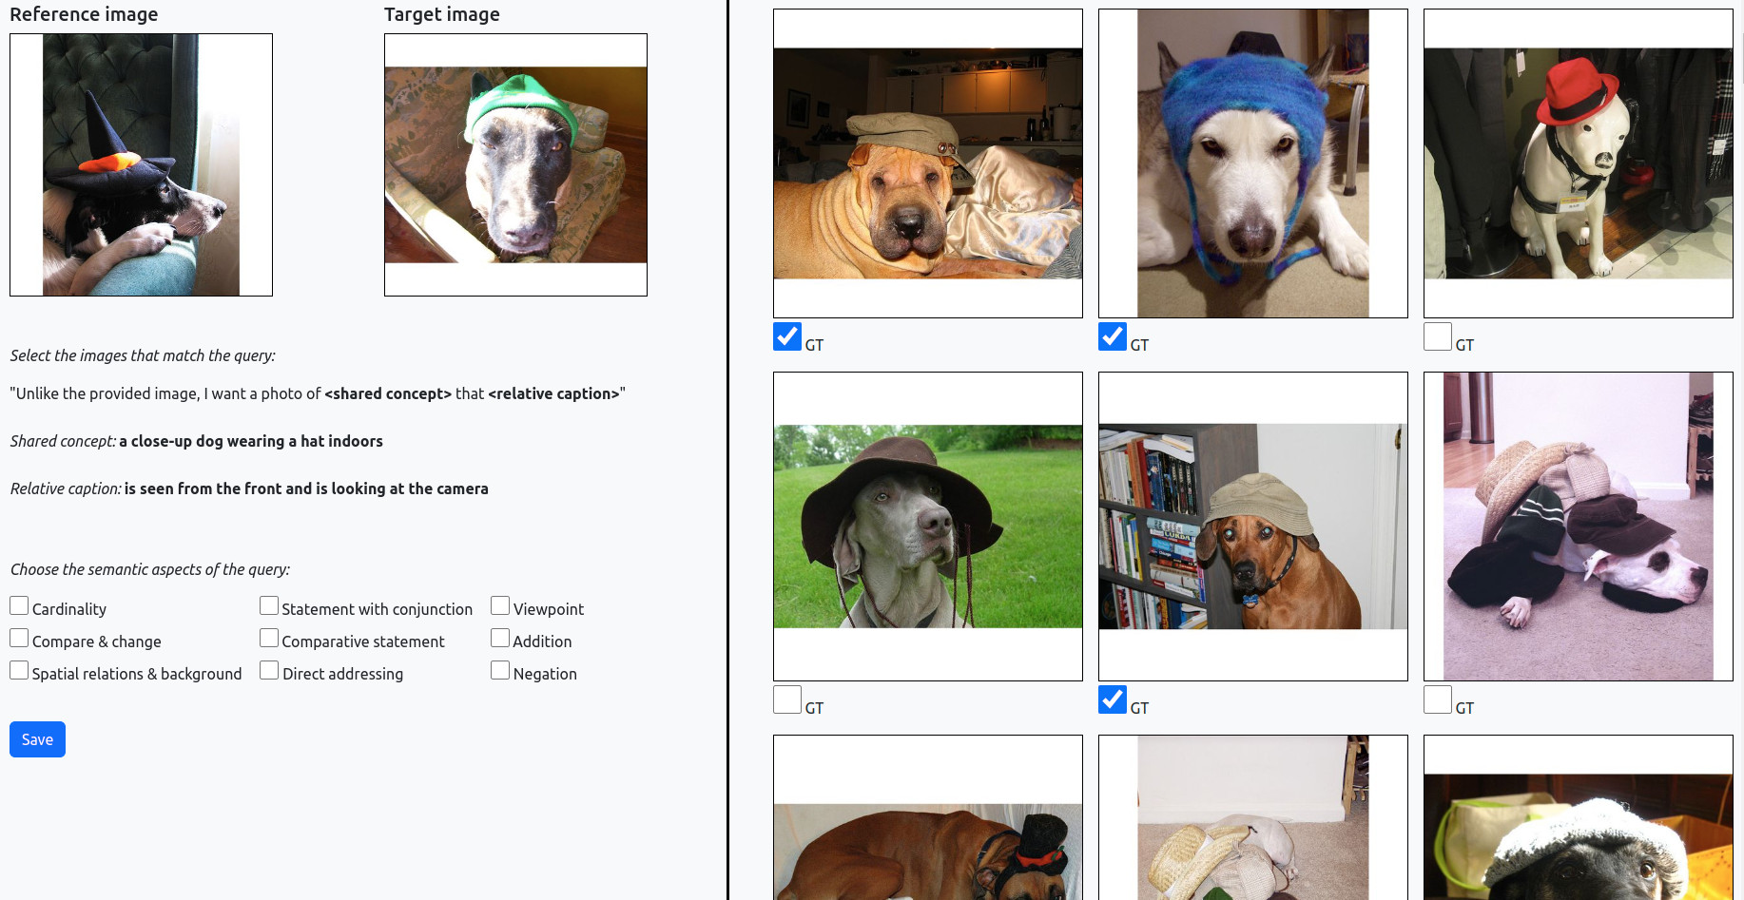Viewport: 1744px width, 900px height.
Task: Click the "Target image" heading
Action: click(442, 14)
